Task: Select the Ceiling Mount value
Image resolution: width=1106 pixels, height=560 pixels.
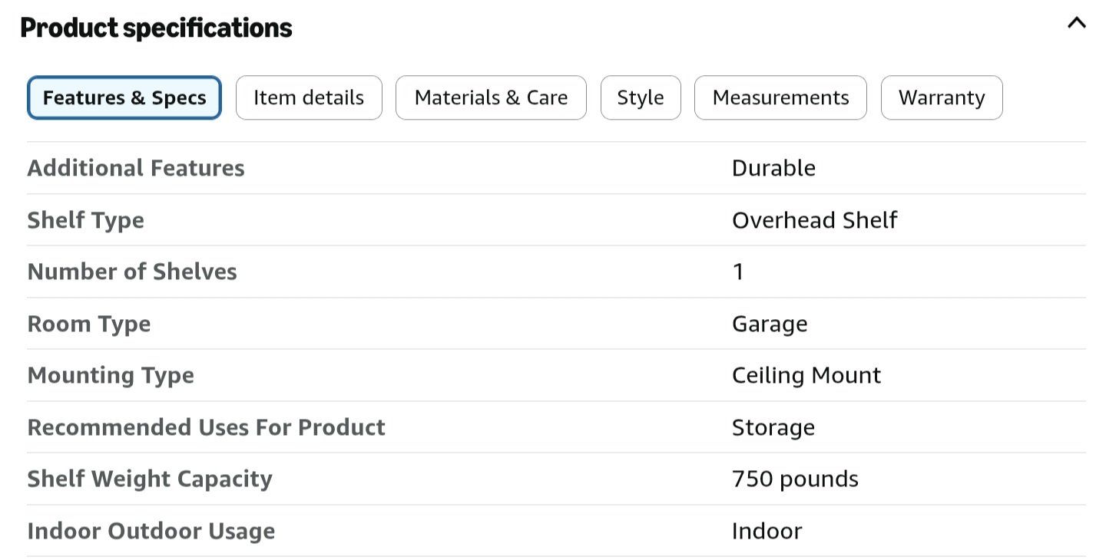Action: point(806,375)
